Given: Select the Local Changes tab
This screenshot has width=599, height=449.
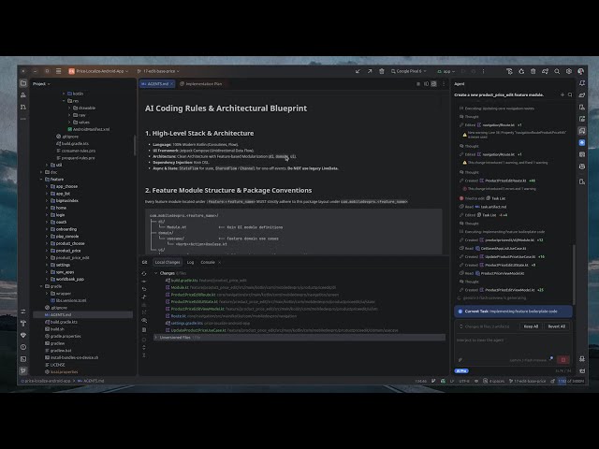Looking at the screenshot, I should tap(168, 262).
